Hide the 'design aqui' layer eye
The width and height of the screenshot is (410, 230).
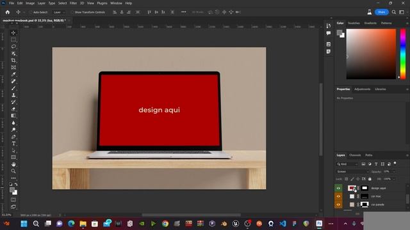[338, 188]
